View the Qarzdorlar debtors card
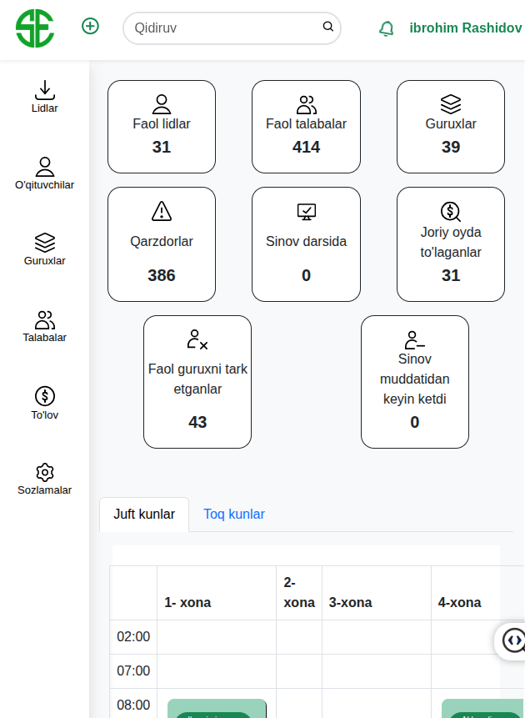The width and height of the screenshot is (525, 718). tap(162, 244)
